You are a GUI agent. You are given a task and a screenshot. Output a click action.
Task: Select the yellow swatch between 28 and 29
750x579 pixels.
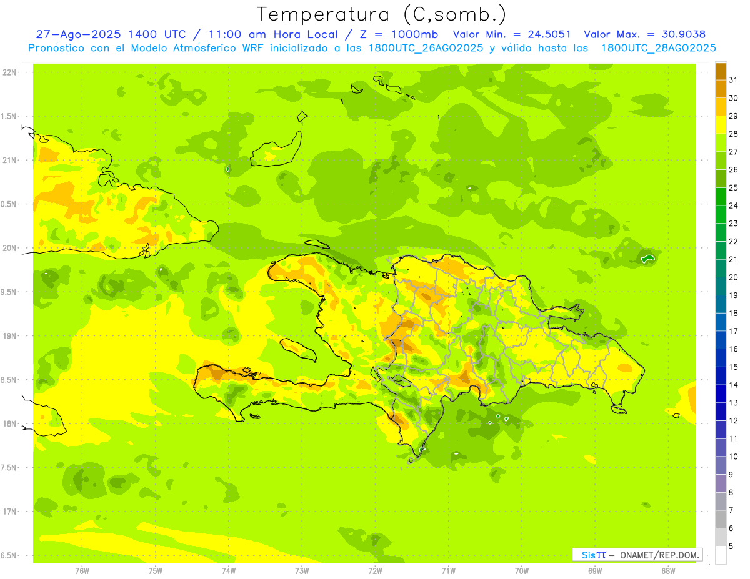pos(721,125)
